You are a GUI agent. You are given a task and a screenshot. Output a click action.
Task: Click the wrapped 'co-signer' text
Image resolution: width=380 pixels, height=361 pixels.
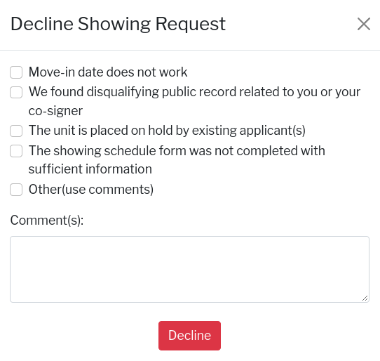(55, 111)
